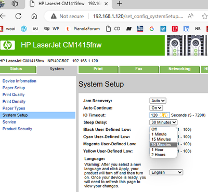Switch to the Fax tab
This screenshot has height=192, width=208.
click(x=139, y=69)
